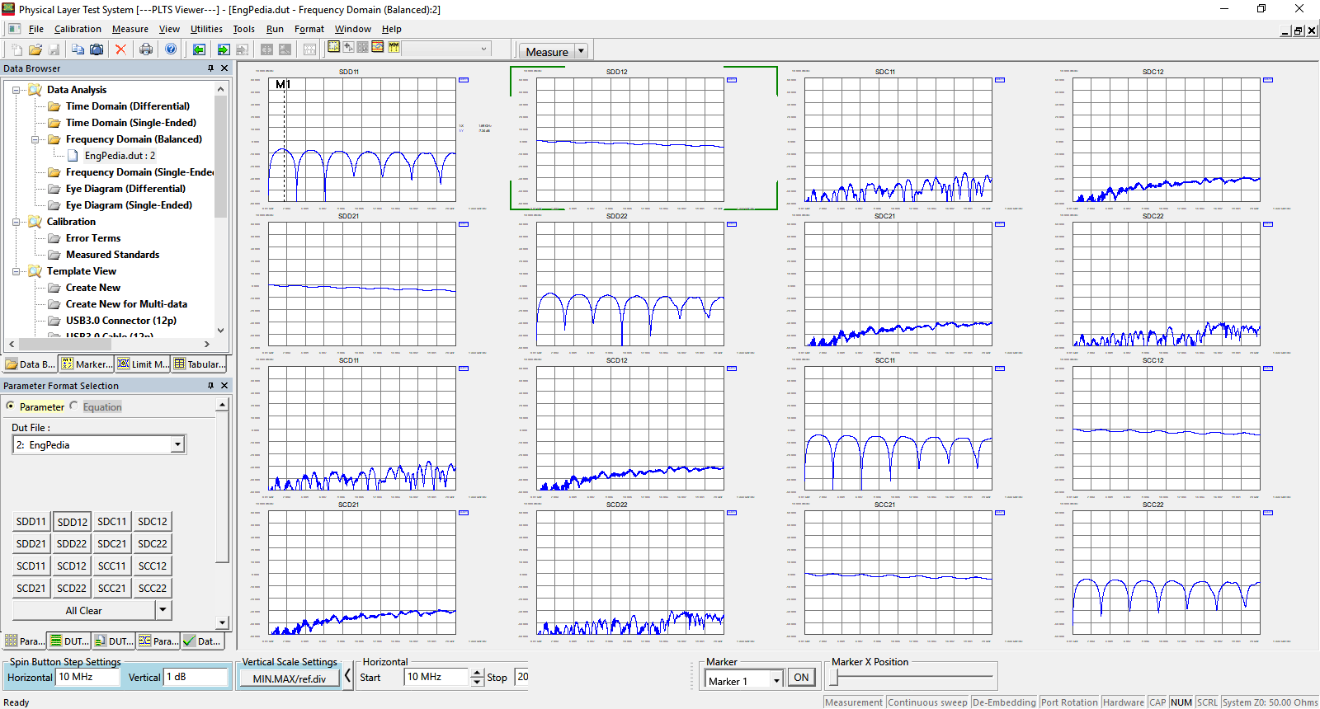Collapse the Template View tree node

point(16,271)
